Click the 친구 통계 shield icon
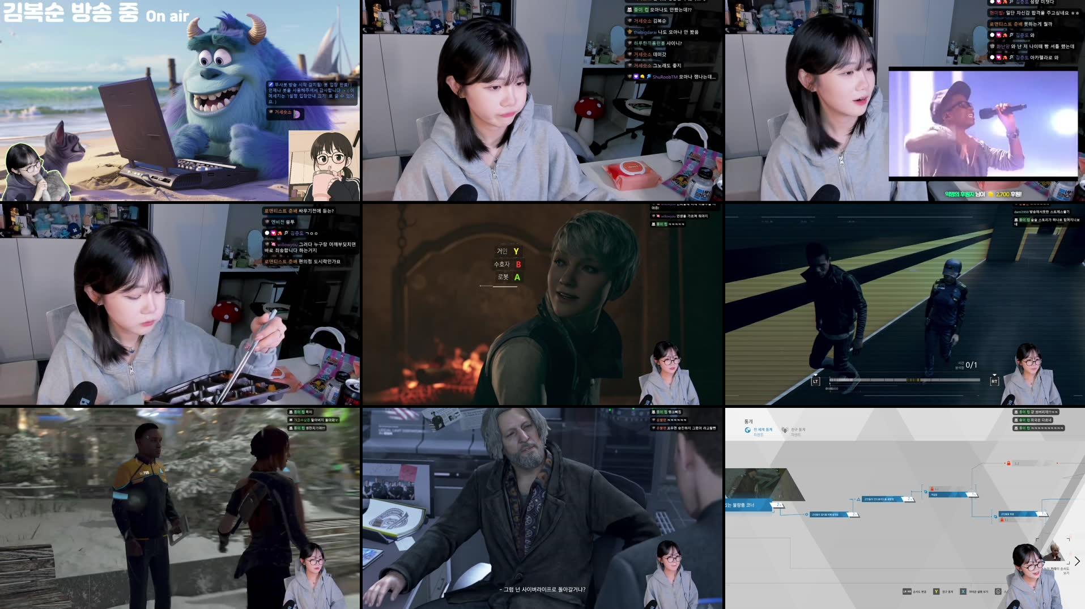Screen dimensions: 1085x609 [x=784, y=430]
